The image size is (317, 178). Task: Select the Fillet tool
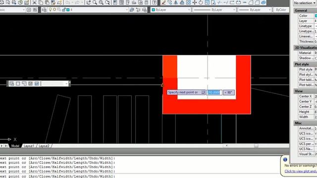[x=257, y=2]
